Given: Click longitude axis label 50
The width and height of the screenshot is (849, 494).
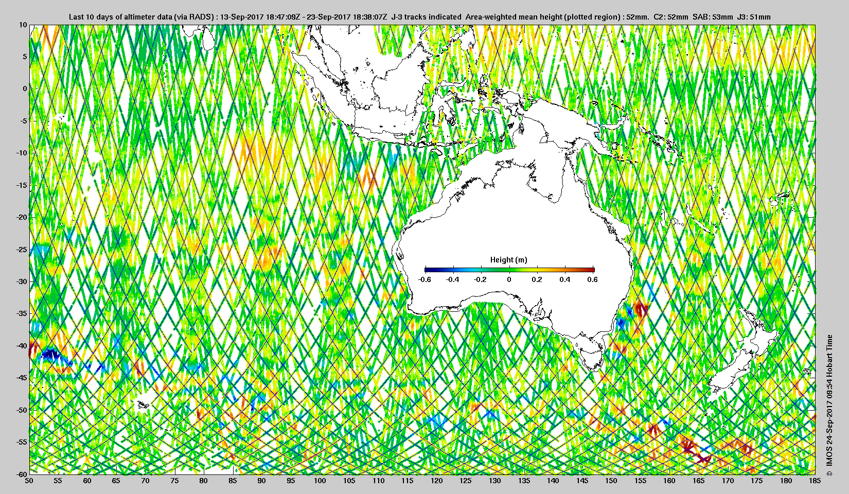Looking at the screenshot, I should coord(29,481).
